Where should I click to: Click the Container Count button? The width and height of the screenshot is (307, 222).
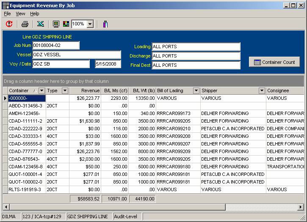click(274, 62)
